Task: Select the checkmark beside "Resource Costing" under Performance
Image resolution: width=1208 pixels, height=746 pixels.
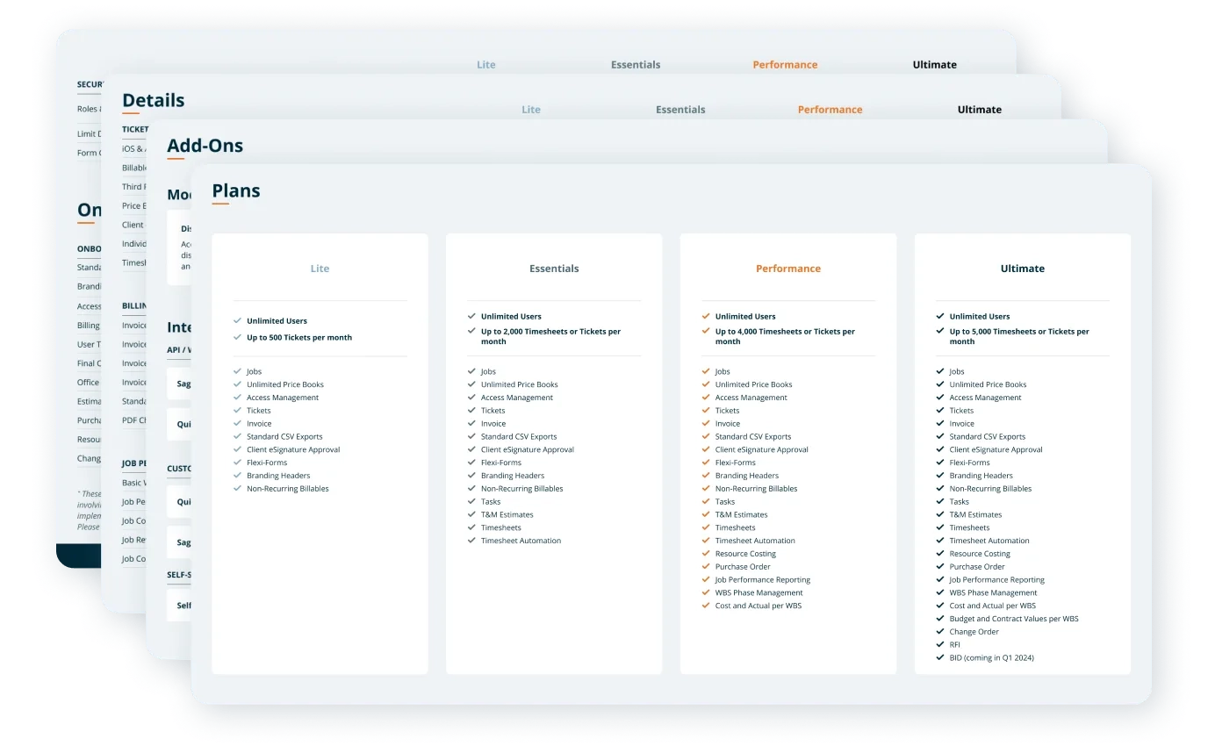Action: (706, 553)
